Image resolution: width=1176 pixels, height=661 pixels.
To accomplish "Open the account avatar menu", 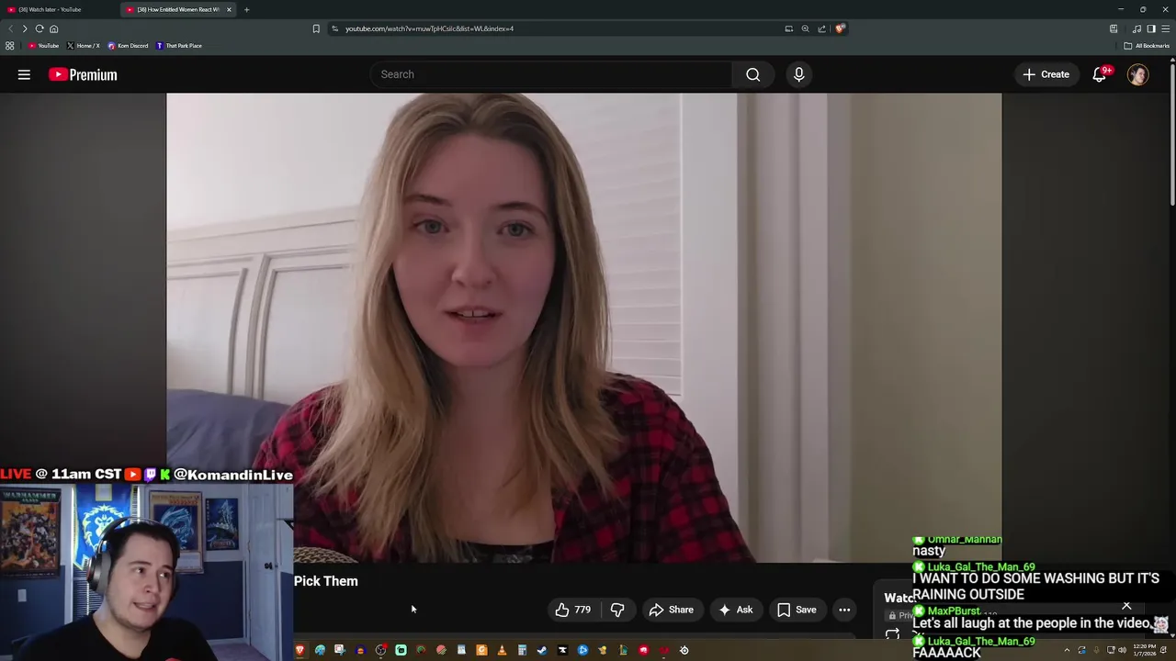I will 1138,74.
